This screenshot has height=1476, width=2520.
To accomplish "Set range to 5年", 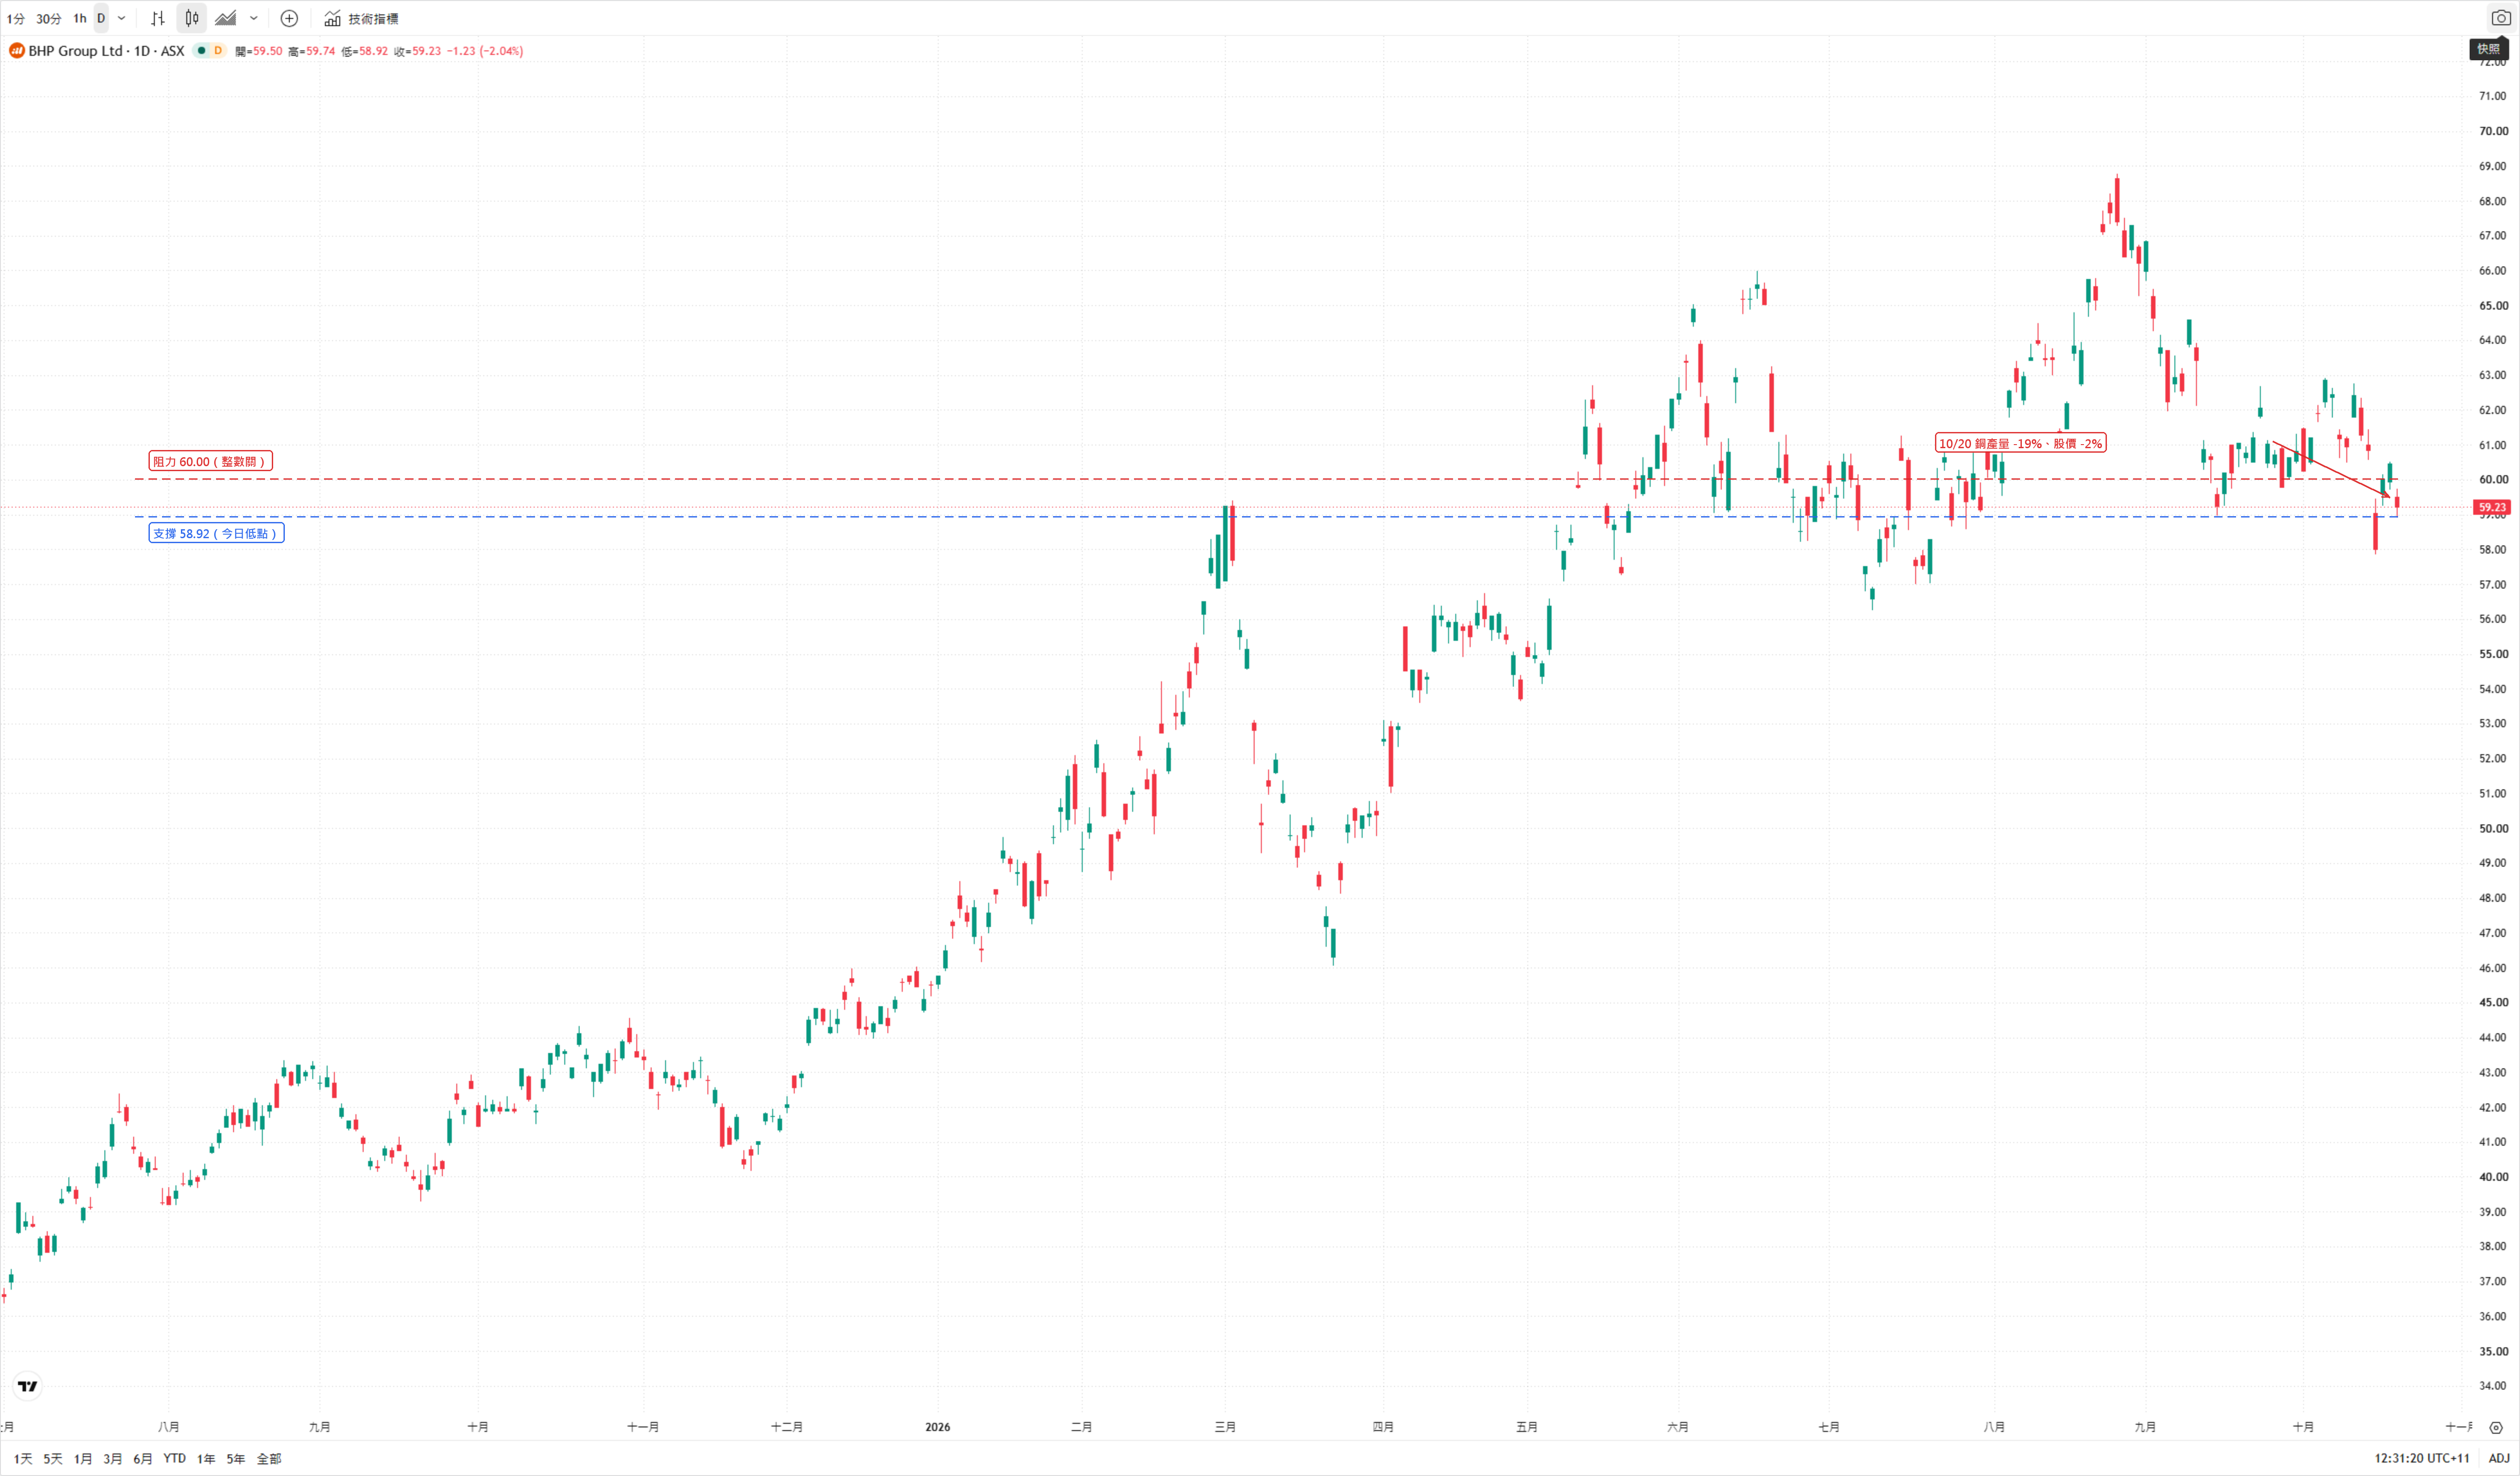I will click(x=236, y=1459).
